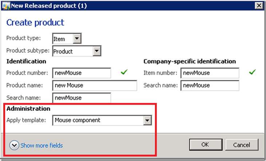Open the Product type dropdown
The width and height of the screenshot is (266, 161).
click(77, 38)
